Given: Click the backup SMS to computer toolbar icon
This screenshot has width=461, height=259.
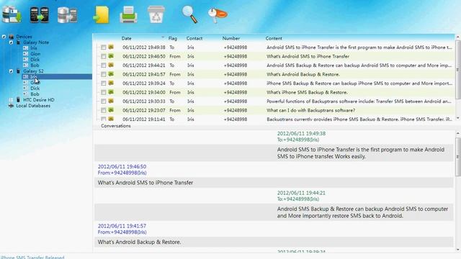Looking at the screenshot, I should click(x=12, y=14).
